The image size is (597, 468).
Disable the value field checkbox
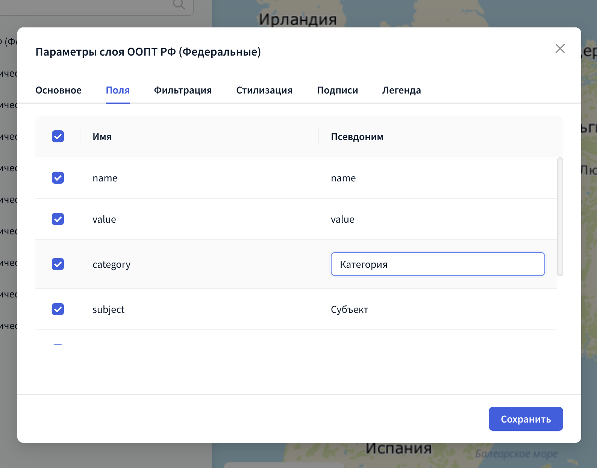(58, 219)
